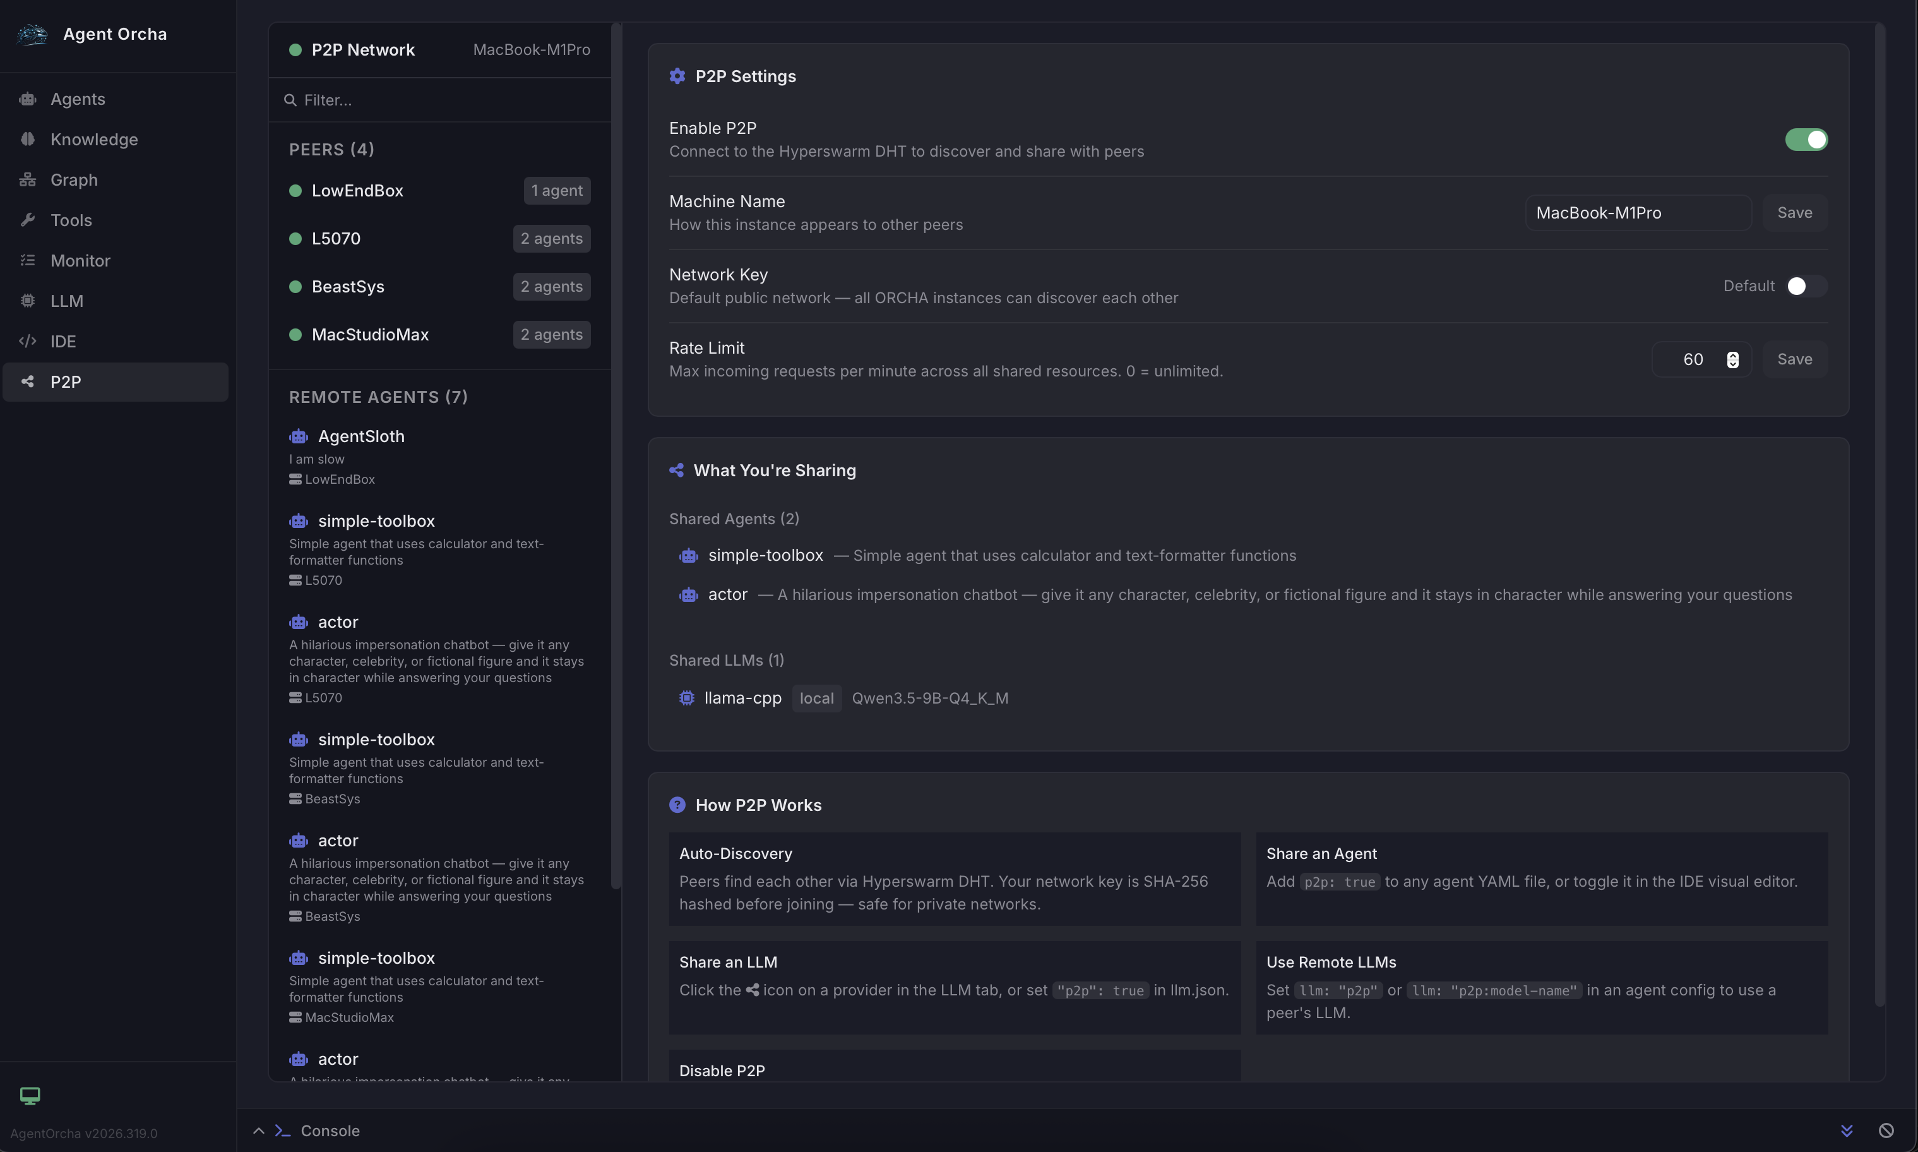Image resolution: width=1918 pixels, height=1152 pixels.
Task: Save the Rate Limit value
Action: tap(1794, 359)
